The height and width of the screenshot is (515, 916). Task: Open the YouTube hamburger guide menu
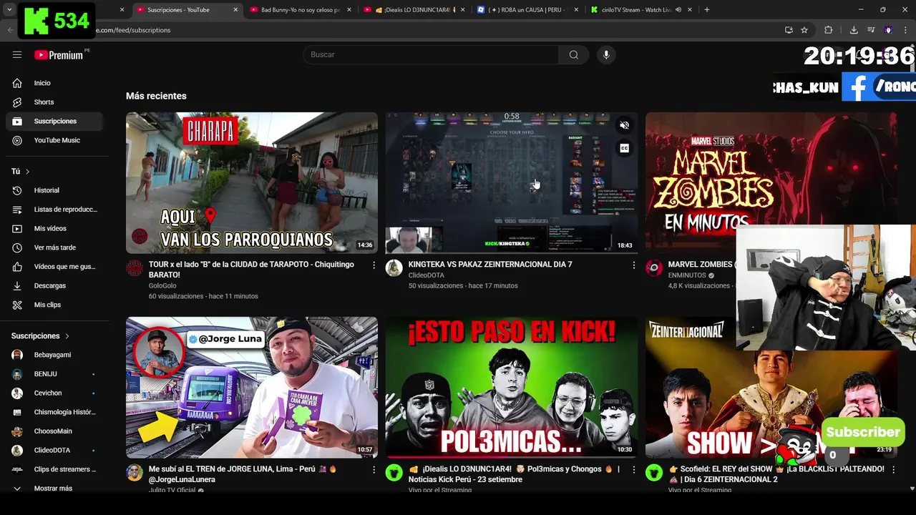click(x=17, y=54)
